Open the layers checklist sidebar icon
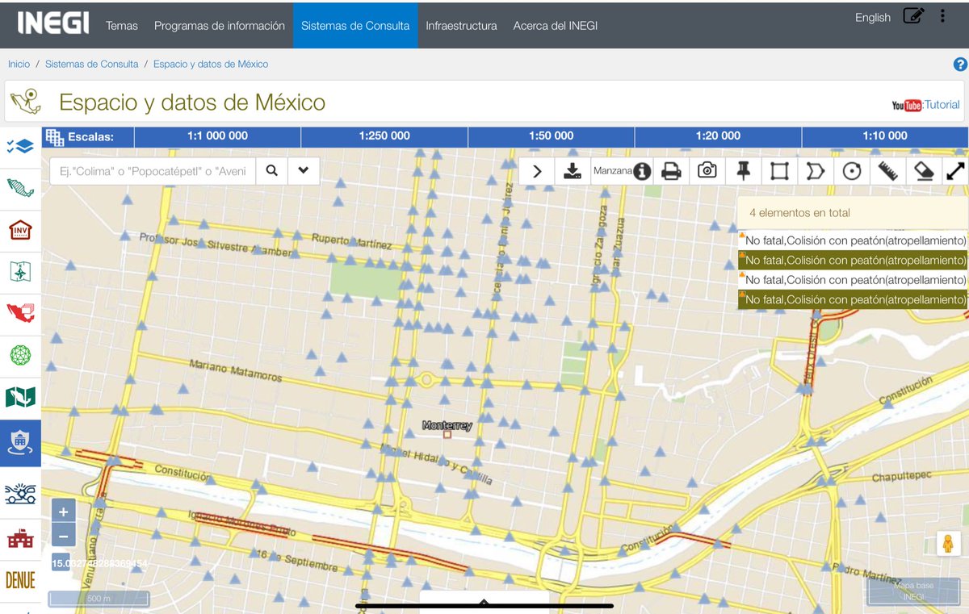The width and height of the screenshot is (969, 614). point(20,146)
